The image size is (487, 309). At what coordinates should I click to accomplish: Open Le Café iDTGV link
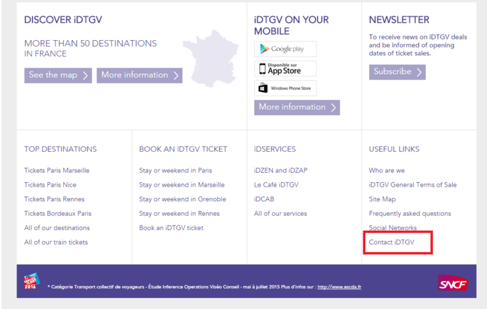tap(276, 185)
